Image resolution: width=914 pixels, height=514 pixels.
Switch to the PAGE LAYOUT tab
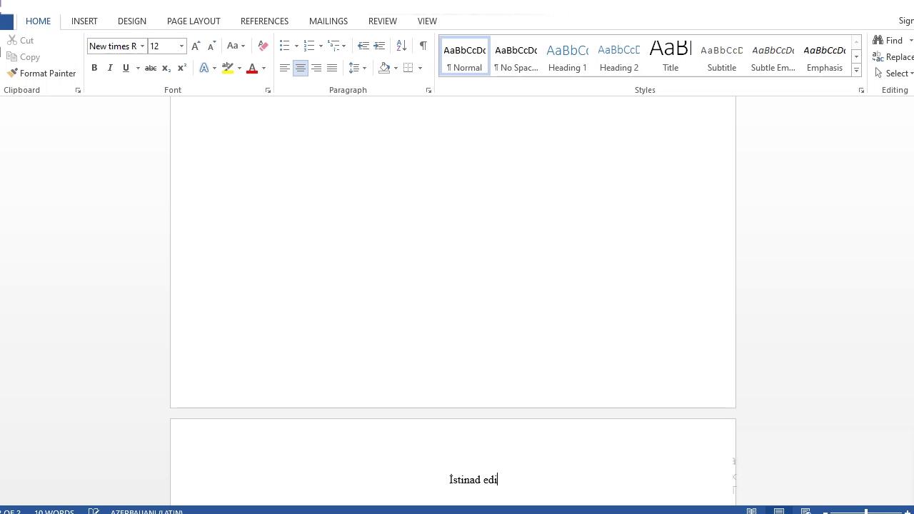click(194, 21)
